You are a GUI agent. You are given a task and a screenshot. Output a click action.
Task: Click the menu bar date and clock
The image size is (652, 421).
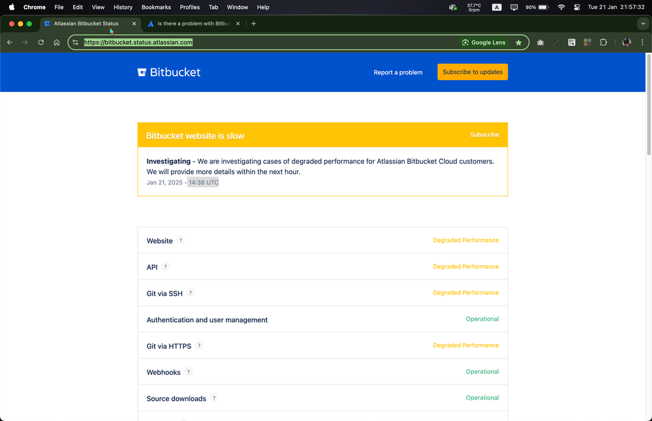pyautogui.click(x=616, y=7)
